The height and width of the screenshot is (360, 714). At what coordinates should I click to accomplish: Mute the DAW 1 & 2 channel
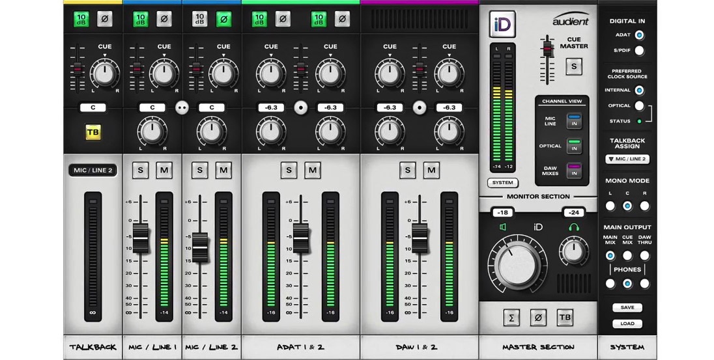431,170
